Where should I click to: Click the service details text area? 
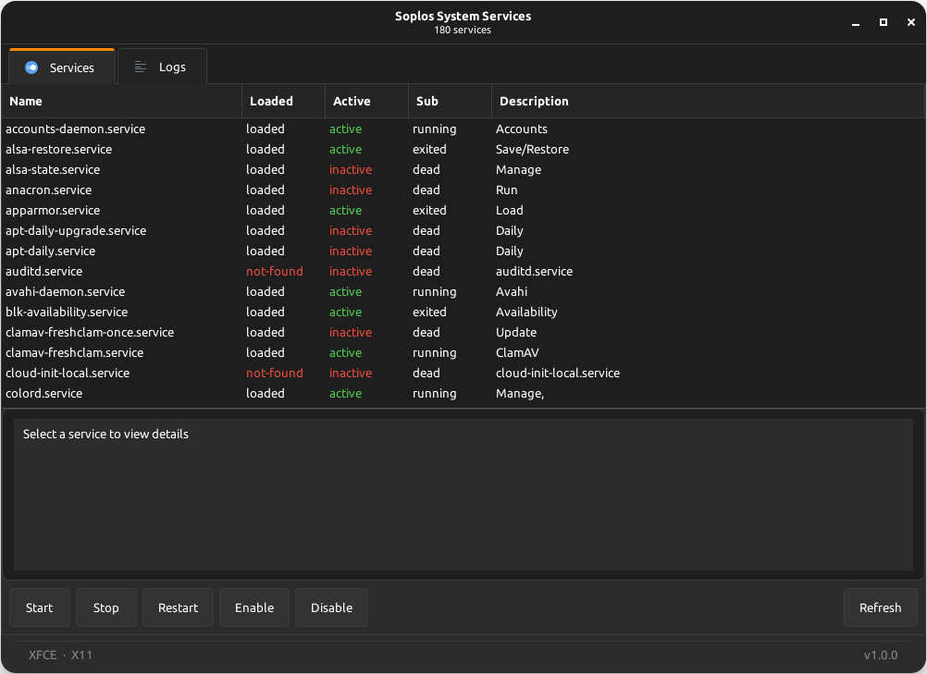[463, 495]
